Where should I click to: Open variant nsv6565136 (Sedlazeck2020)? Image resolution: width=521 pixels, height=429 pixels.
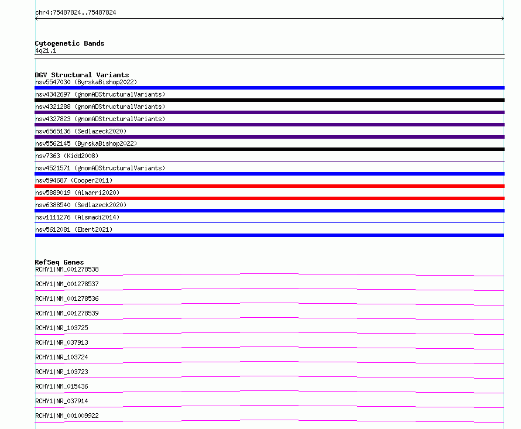pos(81,131)
